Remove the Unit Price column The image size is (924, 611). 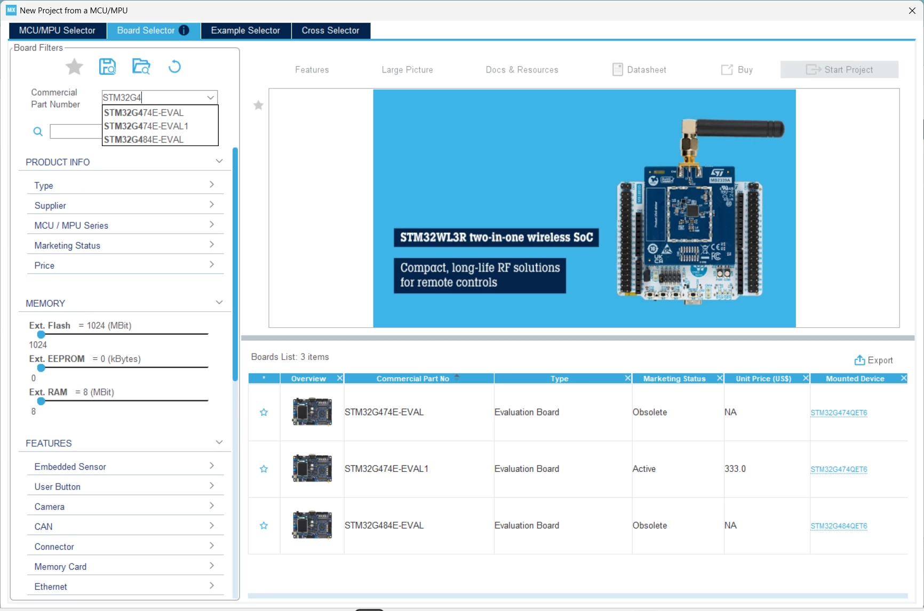[806, 378]
